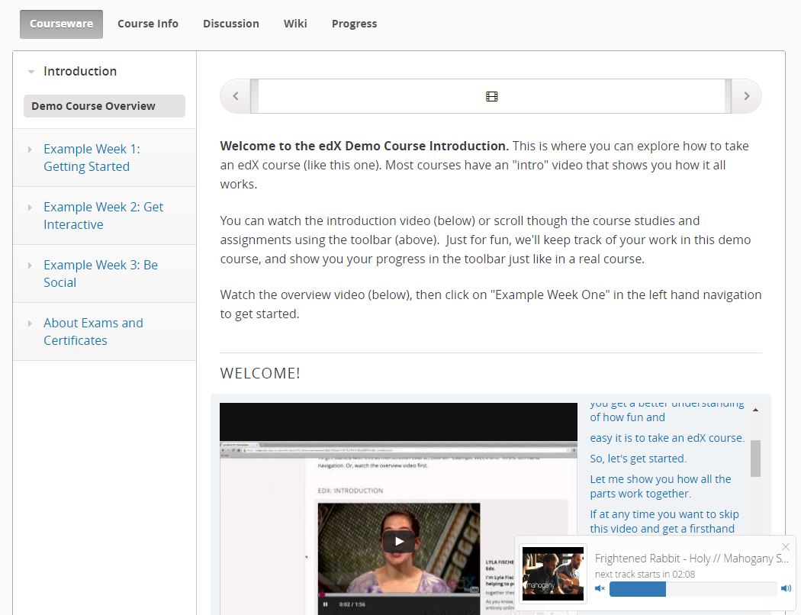This screenshot has height=615, width=801.
Task: Open About Exams and Certificates section
Action: 93,332
